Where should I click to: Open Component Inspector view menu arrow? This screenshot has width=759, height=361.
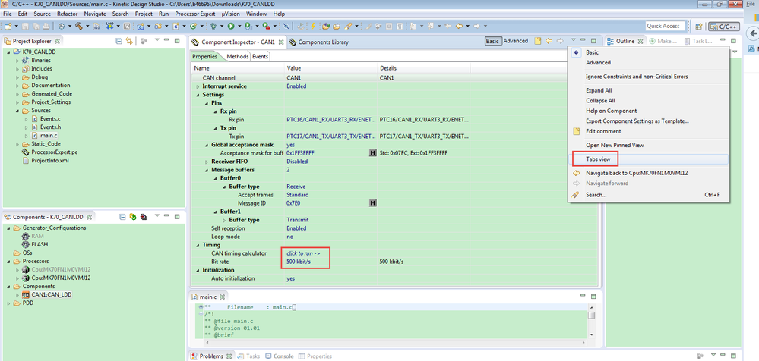(x=573, y=40)
